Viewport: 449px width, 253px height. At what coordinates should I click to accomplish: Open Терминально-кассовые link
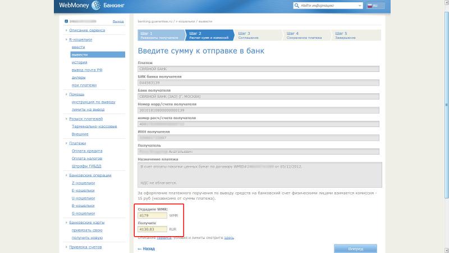pyautogui.click(x=94, y=126)
